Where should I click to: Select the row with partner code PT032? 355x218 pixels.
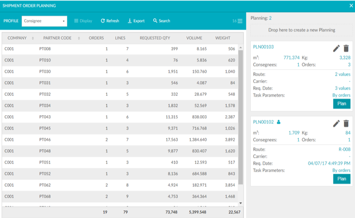coord(120,94)
